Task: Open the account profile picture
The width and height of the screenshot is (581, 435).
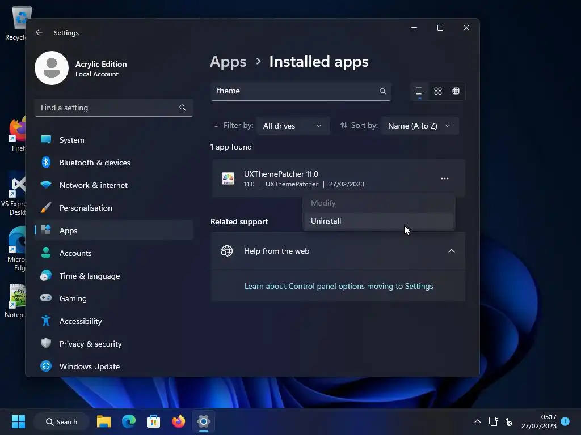Action: tap(52, 68)
